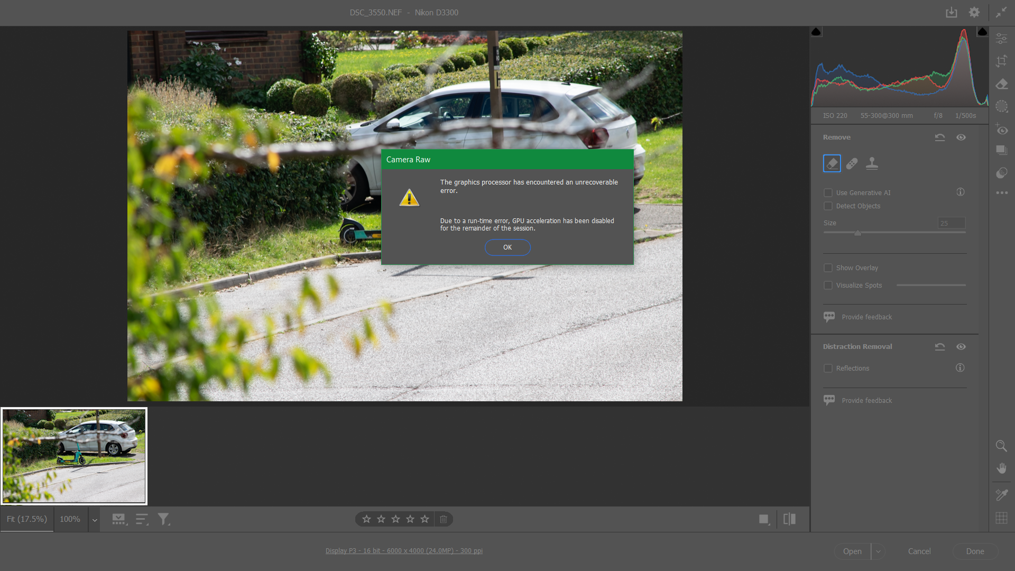Viewport: 1015px width, 571px height.
Task: Select the image thumbnail in the filmstrip
Action: coord(74,456)
